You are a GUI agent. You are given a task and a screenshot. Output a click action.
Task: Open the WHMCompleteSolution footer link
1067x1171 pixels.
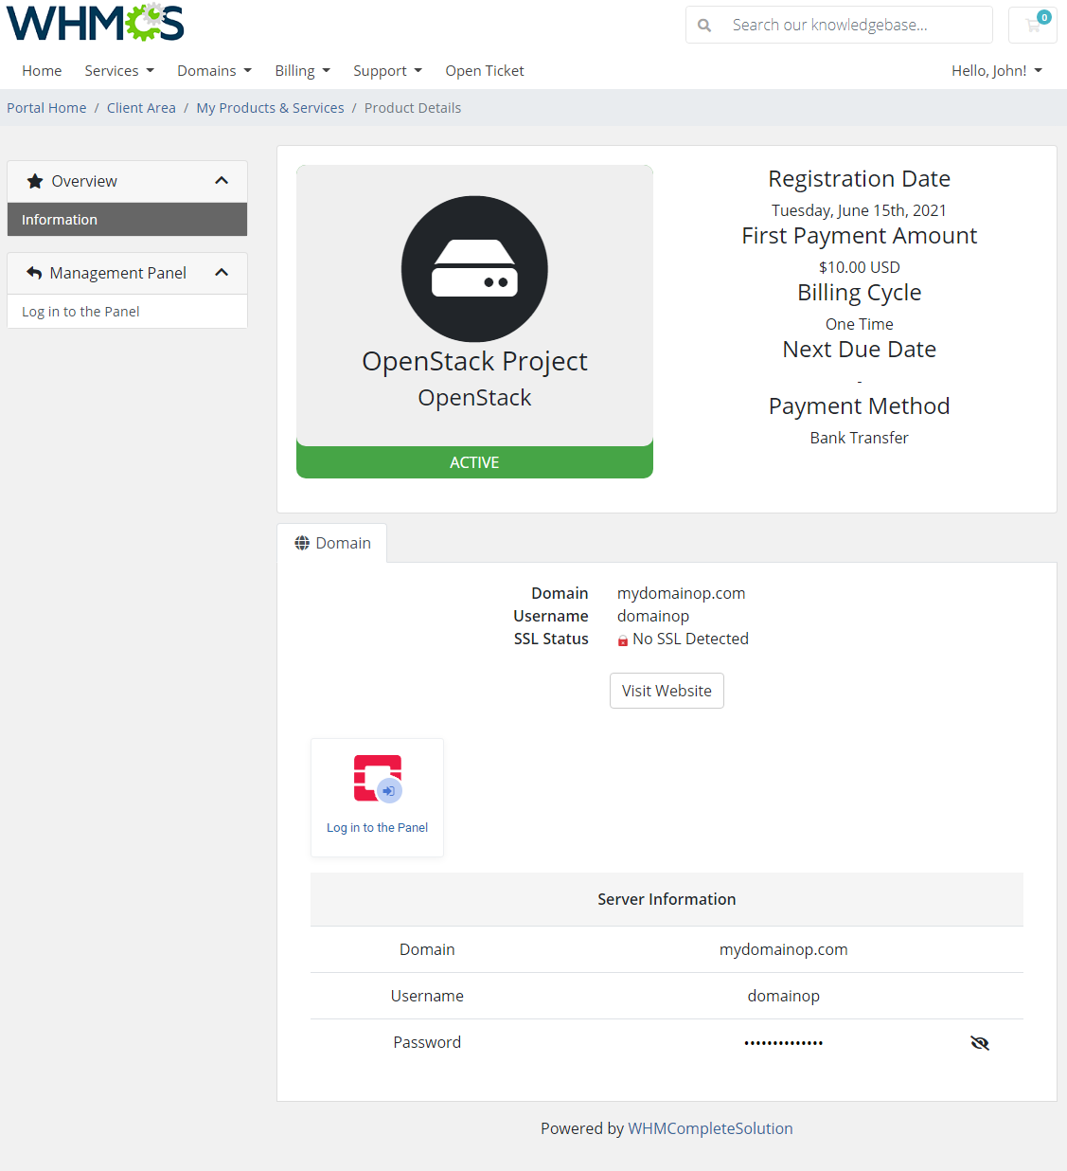click(x=710, y=1128)
